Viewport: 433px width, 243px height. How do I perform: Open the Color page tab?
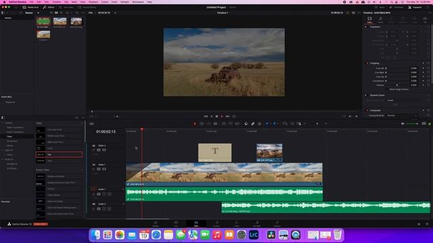click(237, 223)
